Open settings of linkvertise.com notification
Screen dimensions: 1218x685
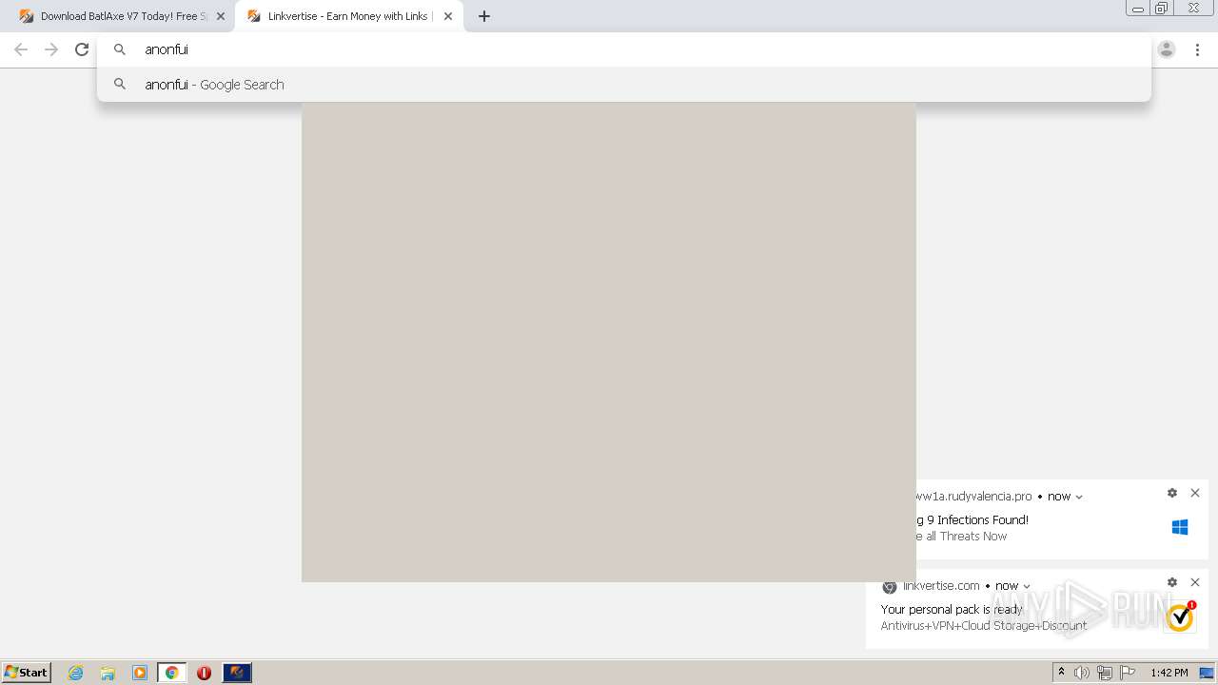tap(1172, 582)
